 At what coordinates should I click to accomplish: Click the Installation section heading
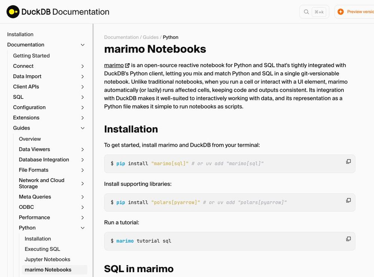(131, 129)
